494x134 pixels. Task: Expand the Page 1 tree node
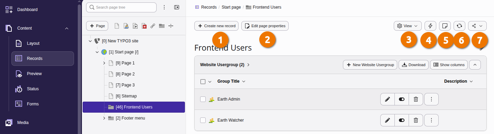104,63
